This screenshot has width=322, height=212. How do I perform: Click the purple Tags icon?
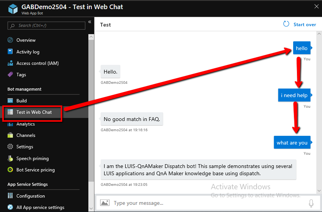(x=10, y=74)
